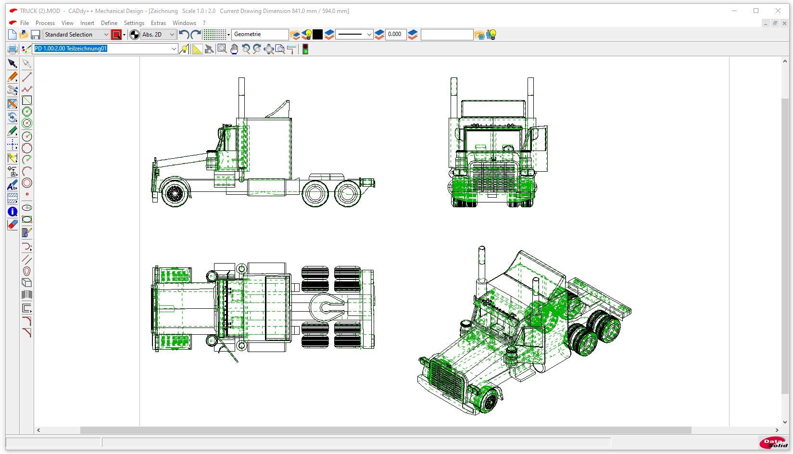Select the Pan hand tool
This screenshot has width=793, height=454.
[234, 49]
